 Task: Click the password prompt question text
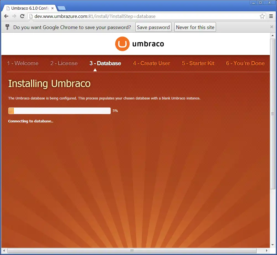[72, 27]
